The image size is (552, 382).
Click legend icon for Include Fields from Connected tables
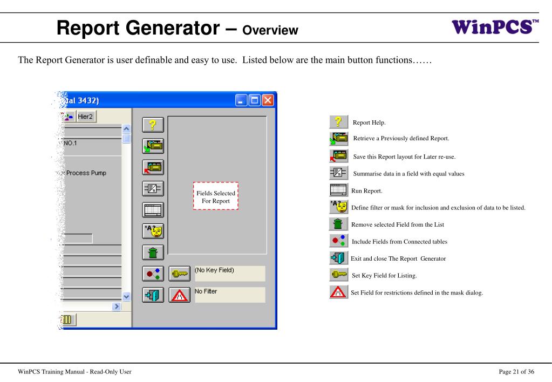point(339,241)
